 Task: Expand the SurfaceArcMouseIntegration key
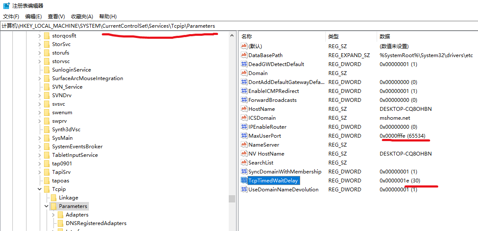coord(39,78)
